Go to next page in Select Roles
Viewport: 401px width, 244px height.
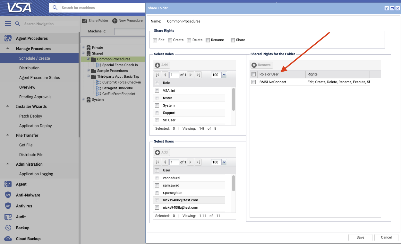[191, 75]
